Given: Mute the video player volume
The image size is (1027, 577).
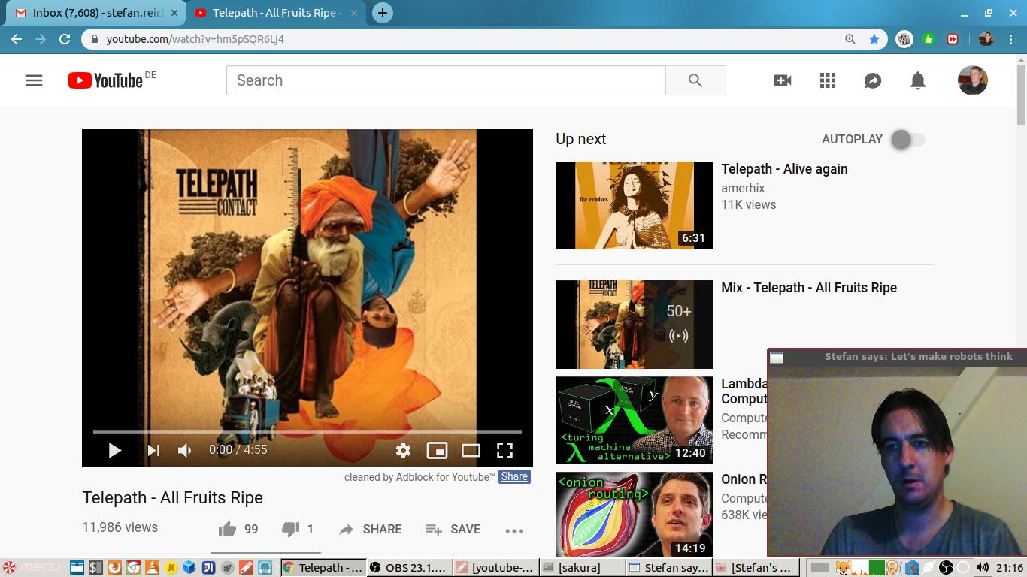Looking at the screenshot, I should coord(184,450).
